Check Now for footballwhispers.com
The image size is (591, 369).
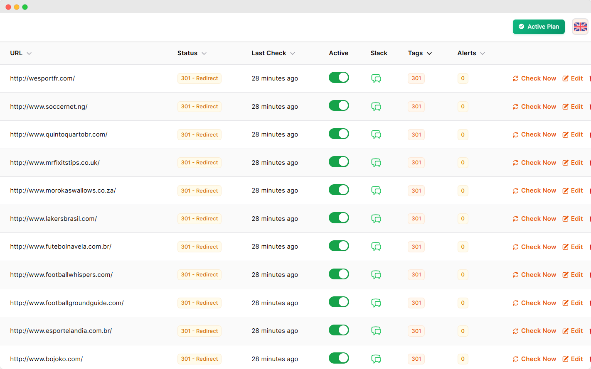534,275
